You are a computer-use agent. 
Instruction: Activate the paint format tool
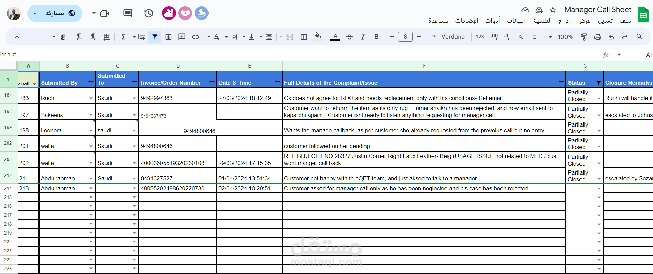coord(584,37)
